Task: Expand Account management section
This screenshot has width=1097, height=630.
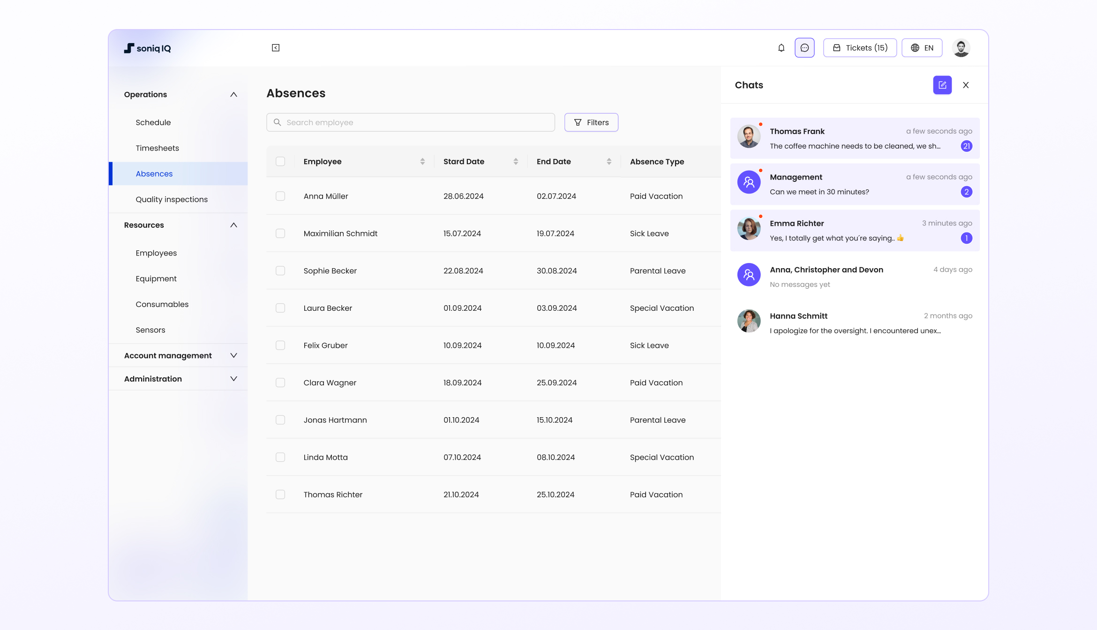Action: [x=233, y=355]
